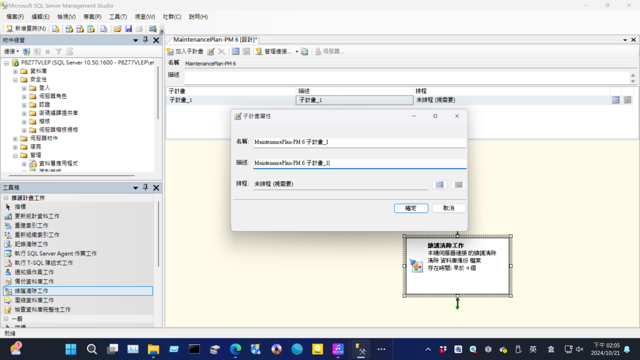Pin the 物件總管 Object Explorer panel

146,40
